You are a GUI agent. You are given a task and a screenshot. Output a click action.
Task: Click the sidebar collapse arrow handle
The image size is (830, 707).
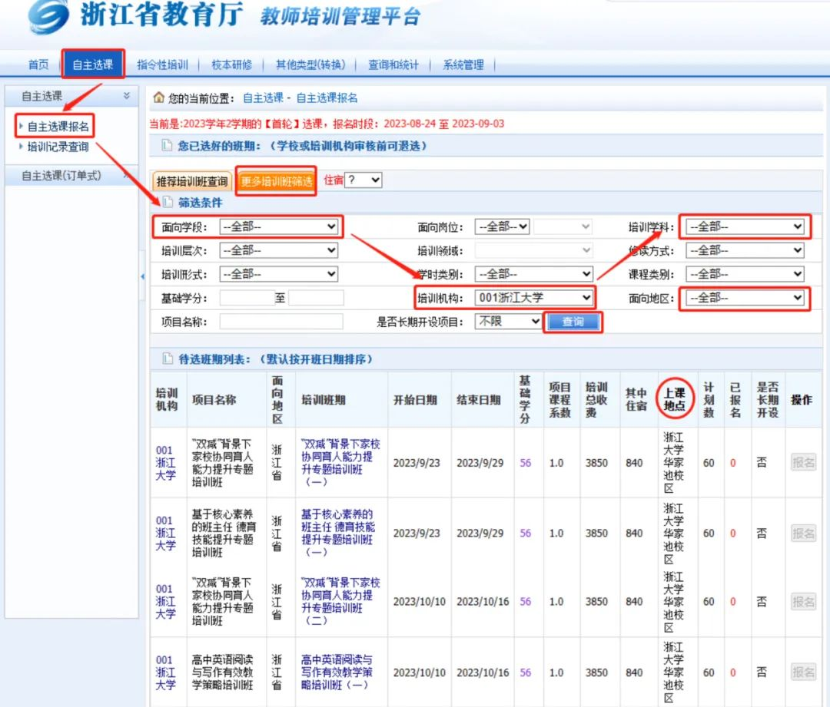coord(143,276)
